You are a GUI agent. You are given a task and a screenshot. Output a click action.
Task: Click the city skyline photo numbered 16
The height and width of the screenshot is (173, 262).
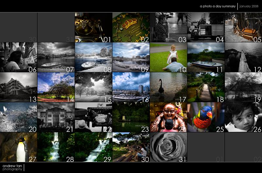(x=131, y=87)
